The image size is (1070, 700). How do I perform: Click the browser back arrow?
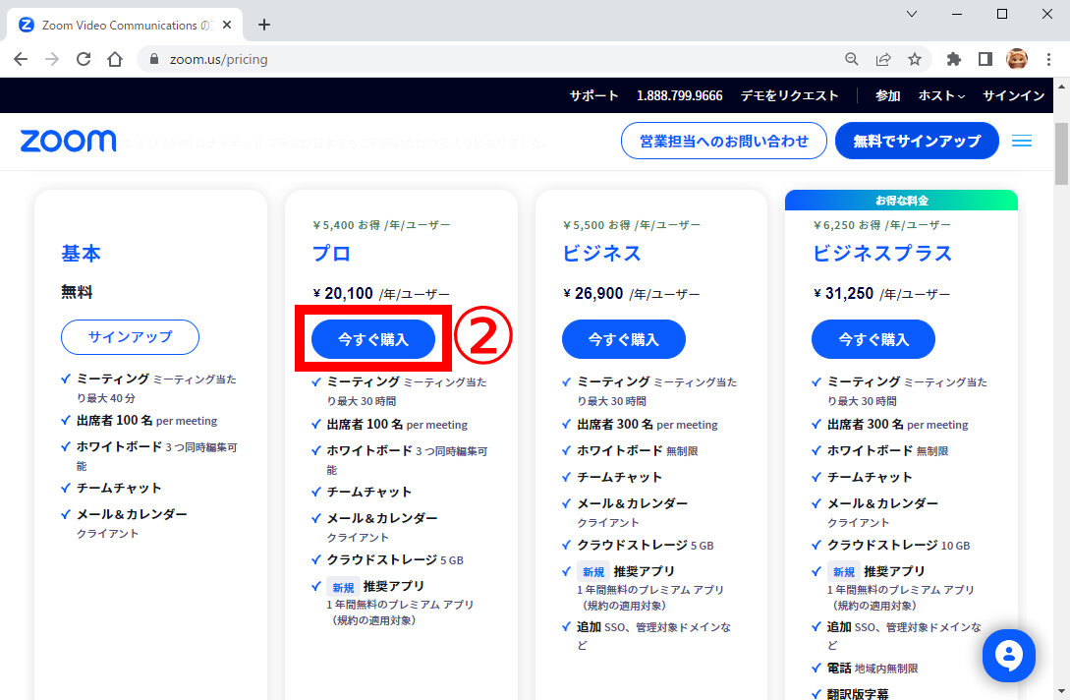[x=21, y=59]
